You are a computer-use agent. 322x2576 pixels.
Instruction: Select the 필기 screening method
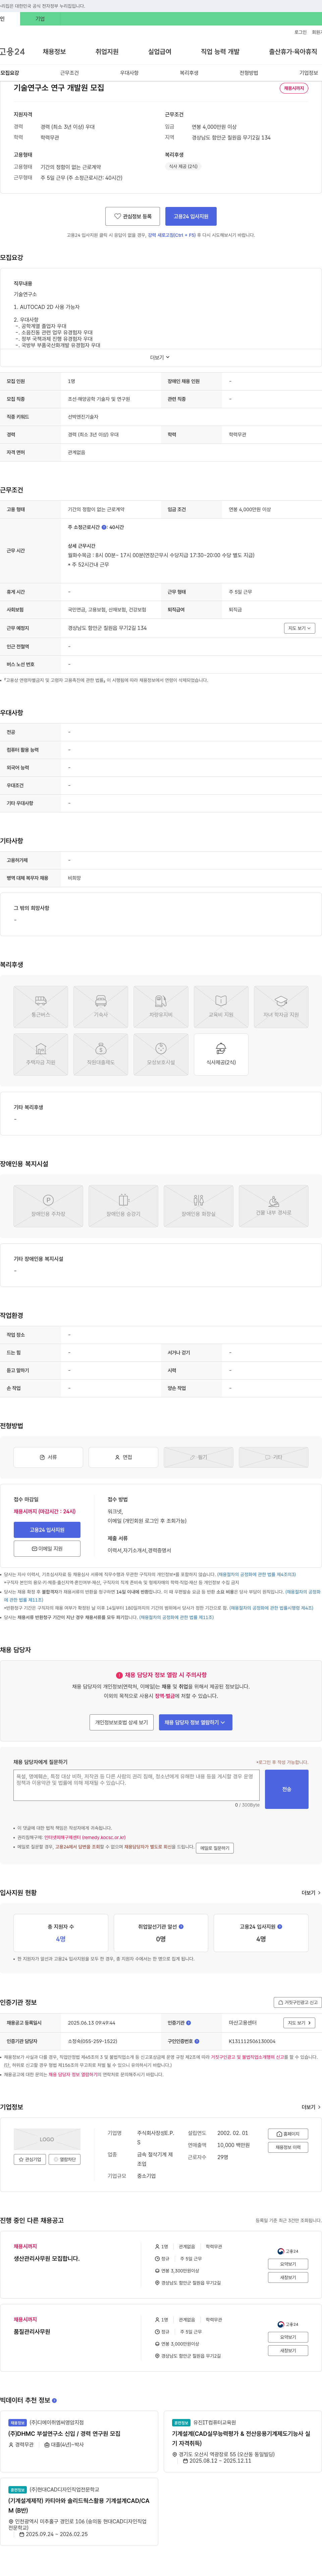(198, 1457)
